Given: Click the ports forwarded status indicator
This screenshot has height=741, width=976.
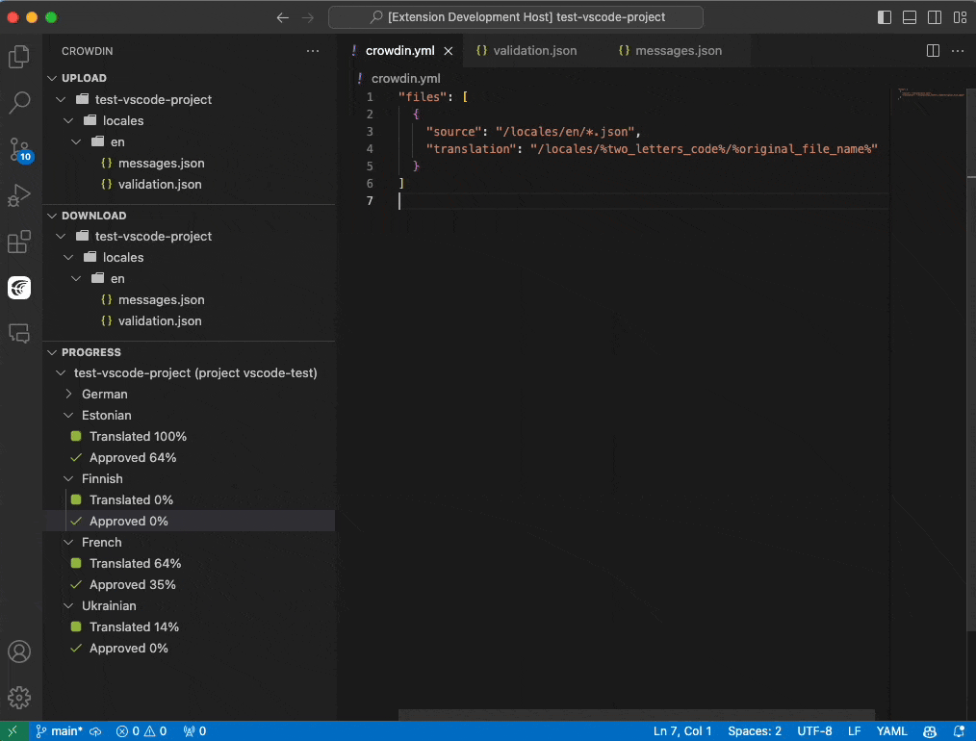Looking at the screenshot, I should pyautogui.click(x=194, y=731).
